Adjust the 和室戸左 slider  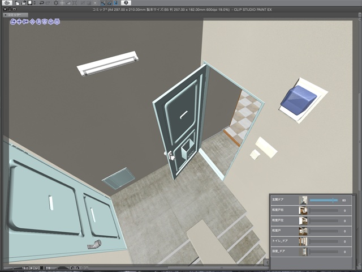click(324, 220)
